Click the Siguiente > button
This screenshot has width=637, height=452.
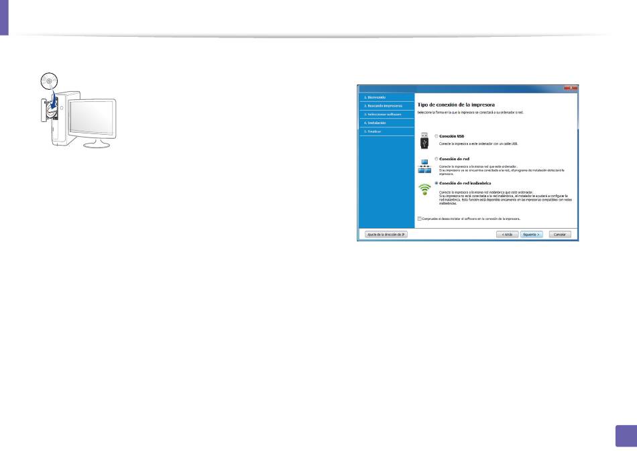pos(531,235)
